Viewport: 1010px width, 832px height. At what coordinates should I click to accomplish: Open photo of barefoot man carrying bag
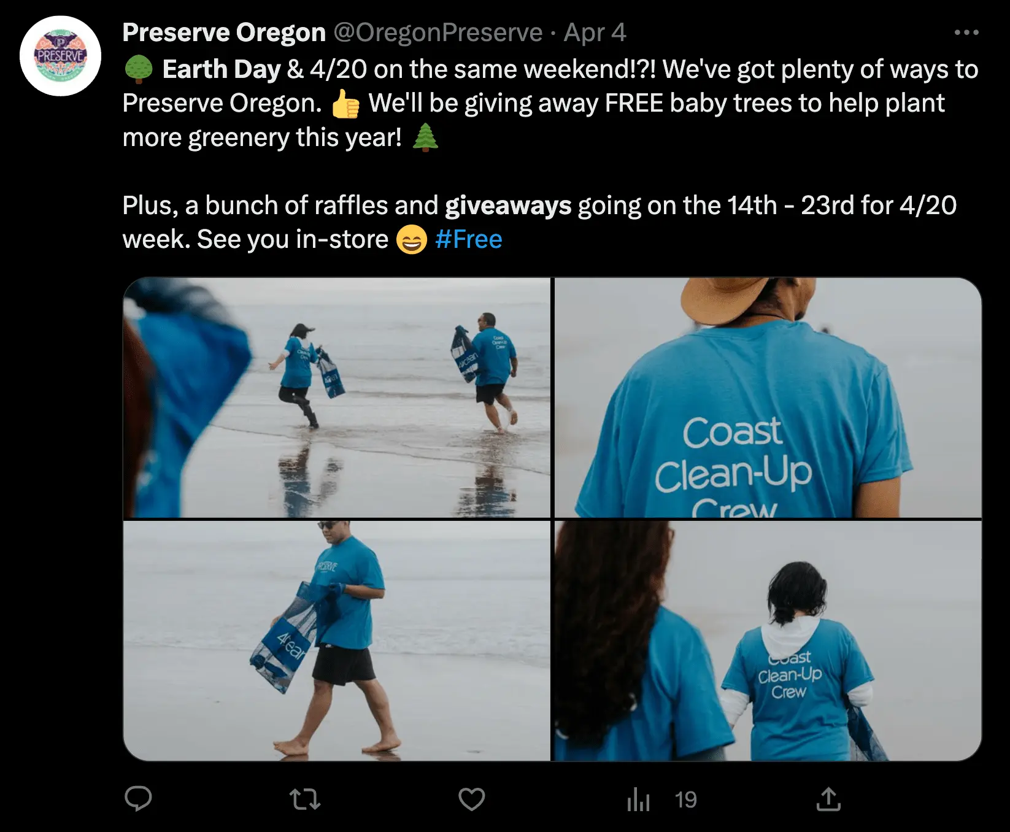tap(337, 641)
